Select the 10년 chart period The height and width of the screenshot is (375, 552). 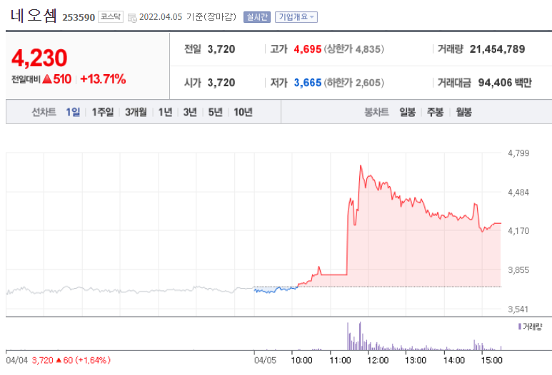243,112
